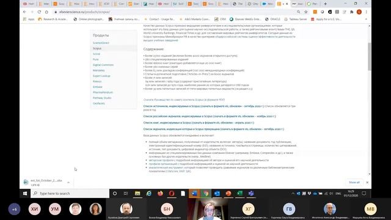Open Outlook from the taskbar
This screenshot has width=391, height=220.
(x=217, y=193)
